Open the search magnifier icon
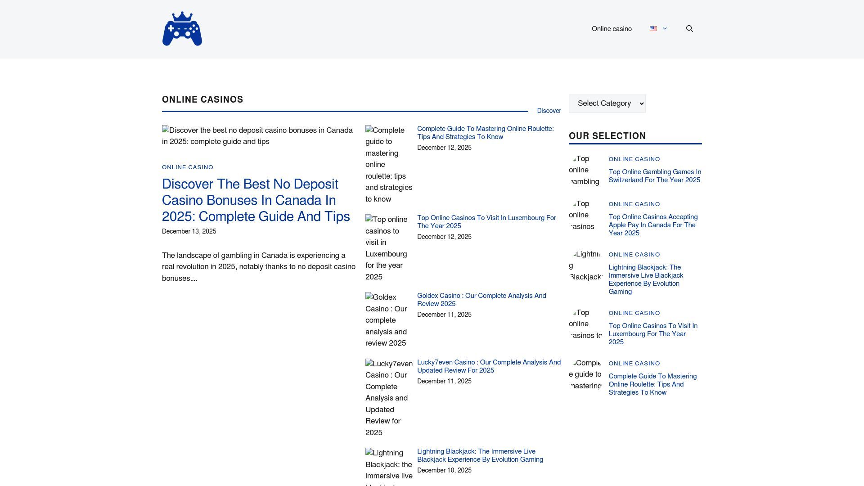 point(689,29)
